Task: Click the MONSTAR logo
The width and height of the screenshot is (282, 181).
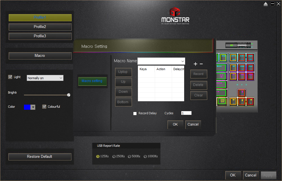Action: 175,16
